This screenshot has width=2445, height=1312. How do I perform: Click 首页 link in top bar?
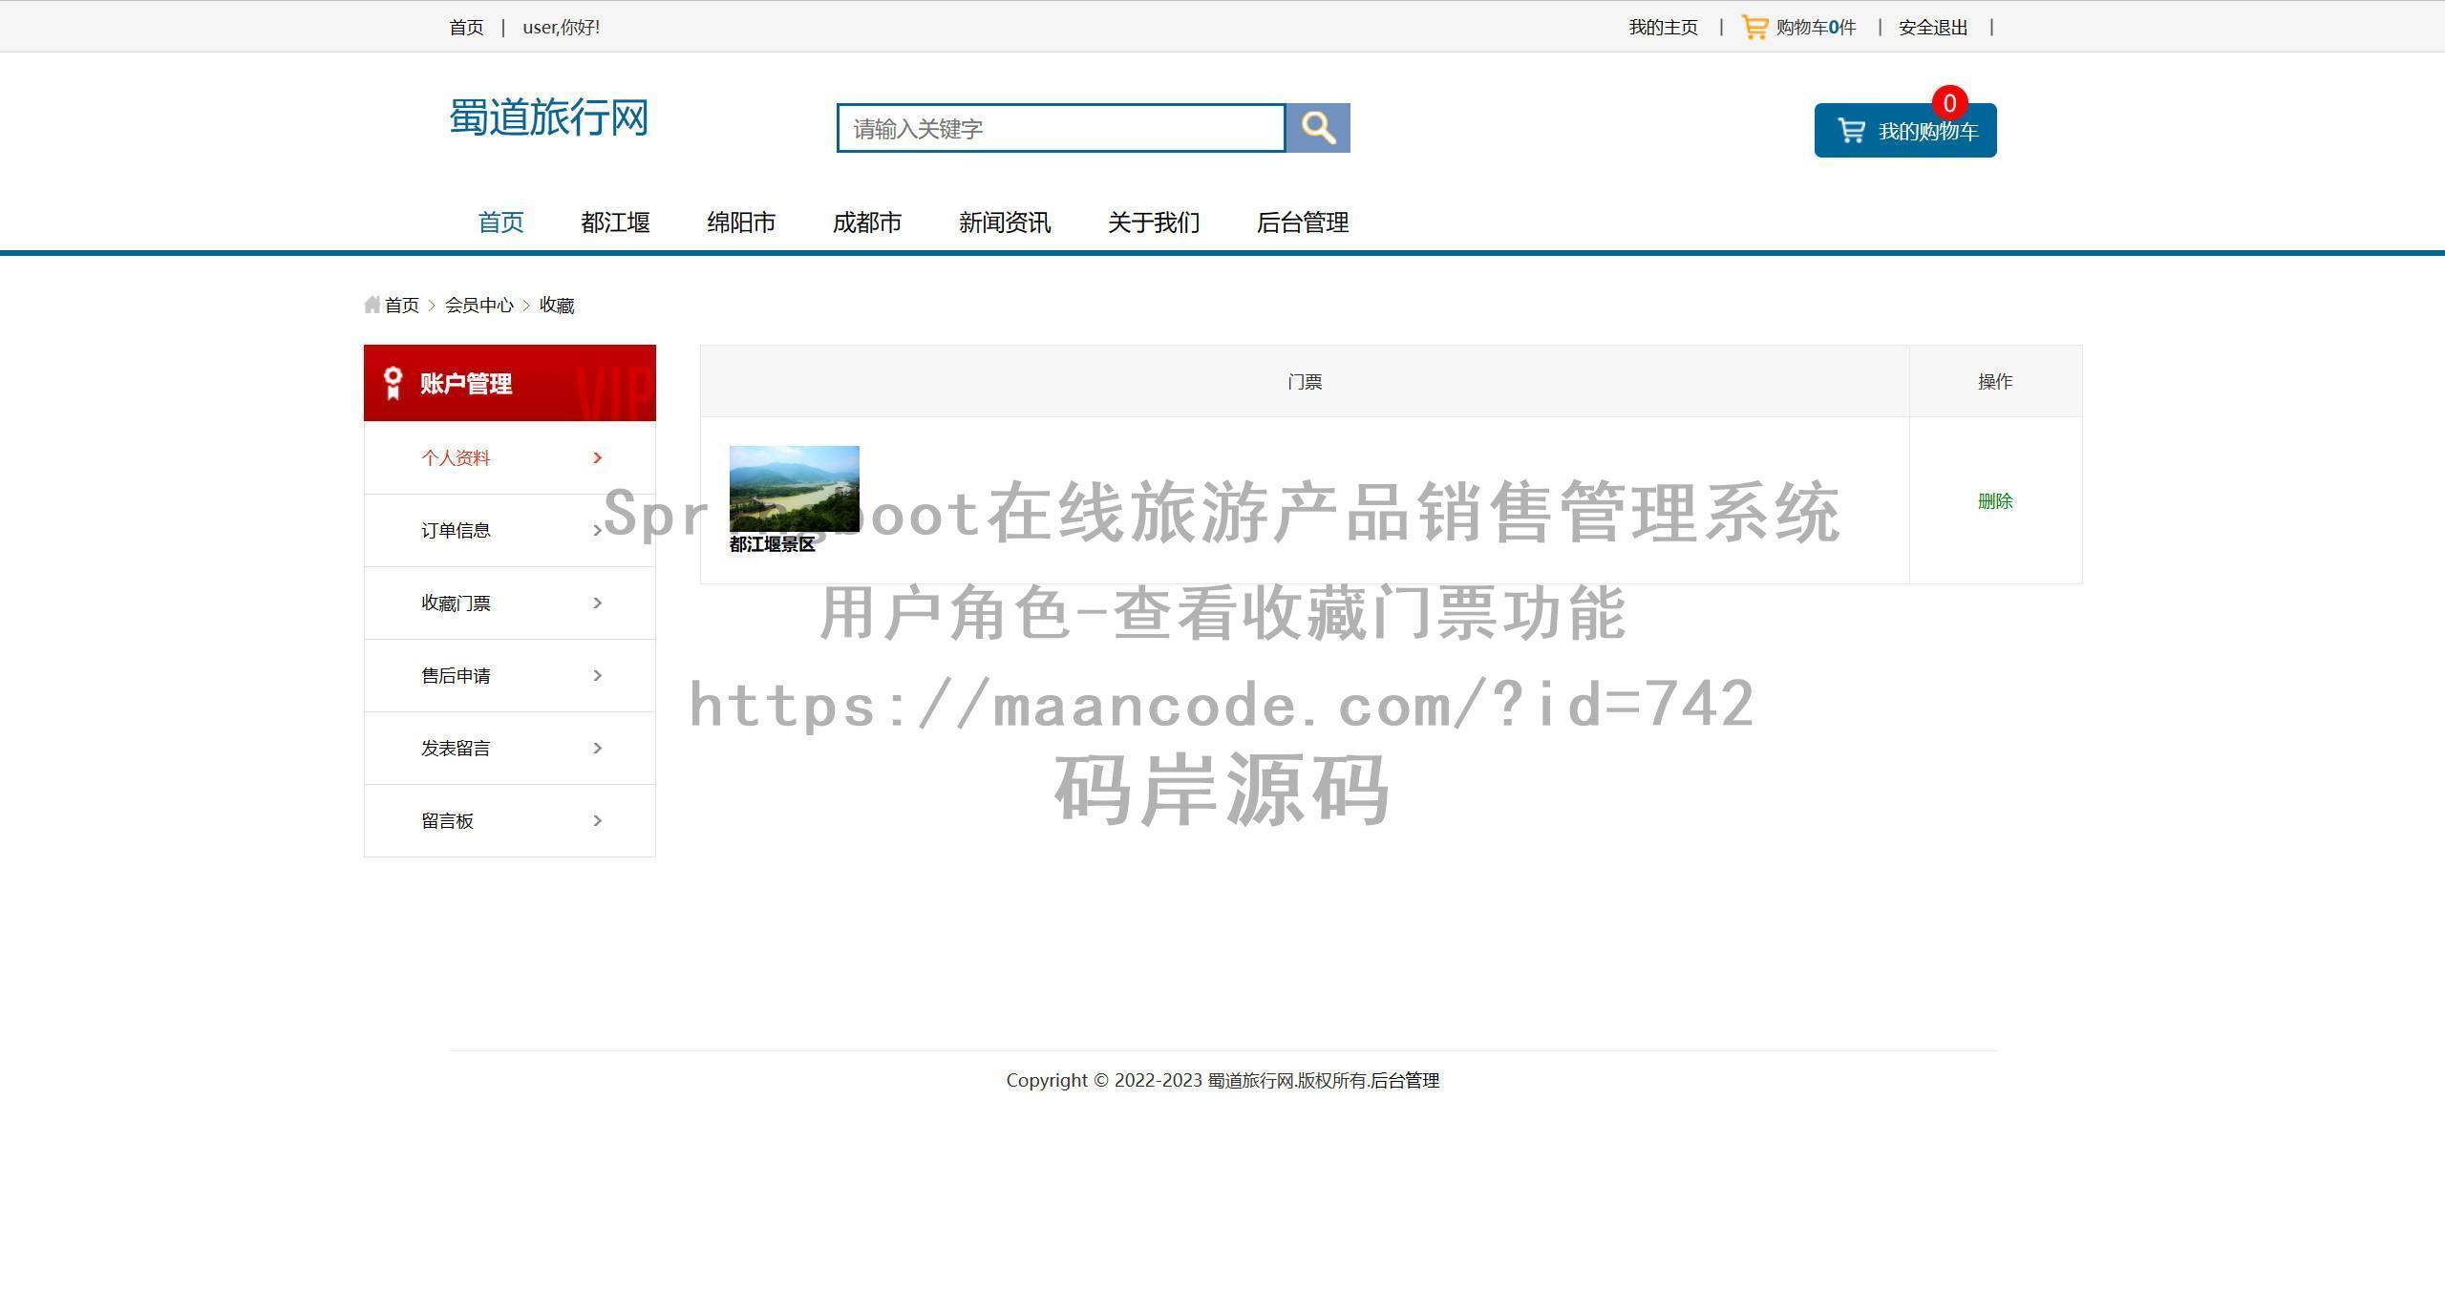466,28
